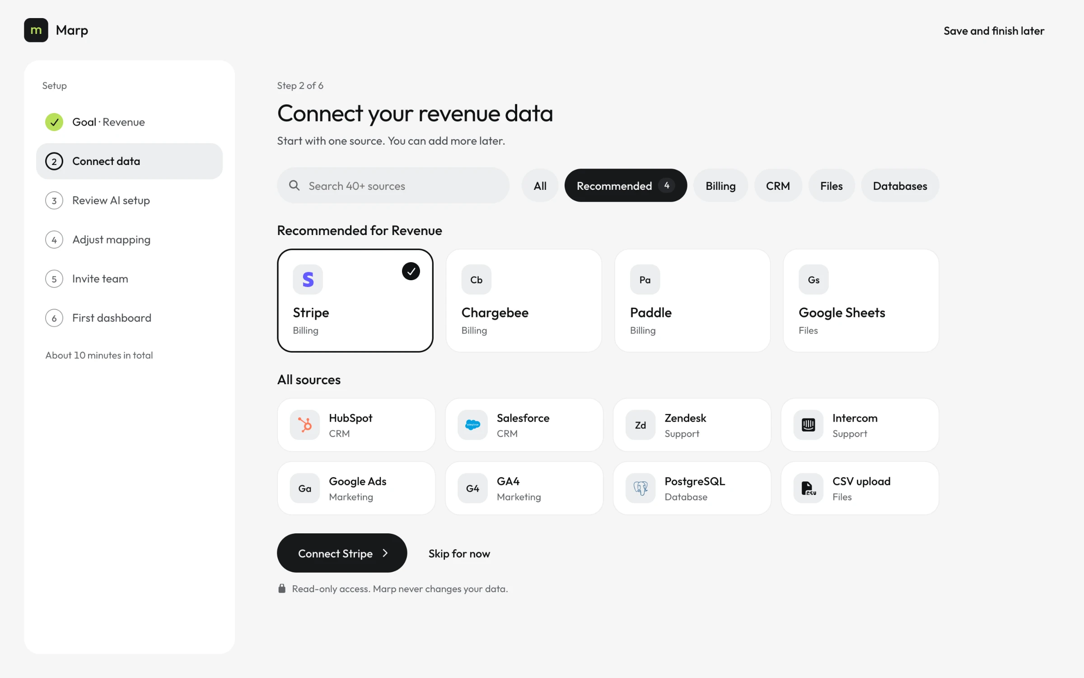Switch to the All filter tab
The width and height of the screenshot is (1084, 678).
(540, 185)
